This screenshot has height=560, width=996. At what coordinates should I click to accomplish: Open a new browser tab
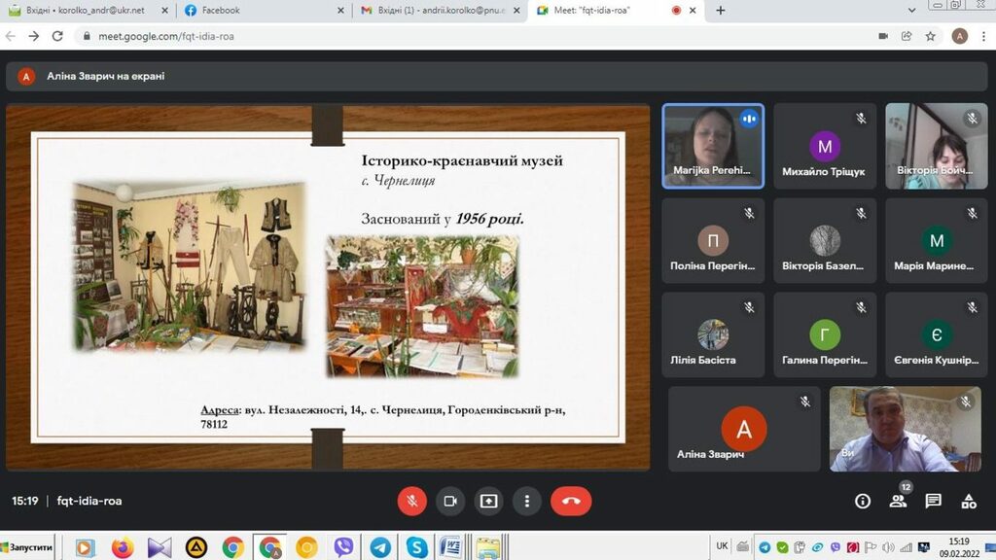721,11
